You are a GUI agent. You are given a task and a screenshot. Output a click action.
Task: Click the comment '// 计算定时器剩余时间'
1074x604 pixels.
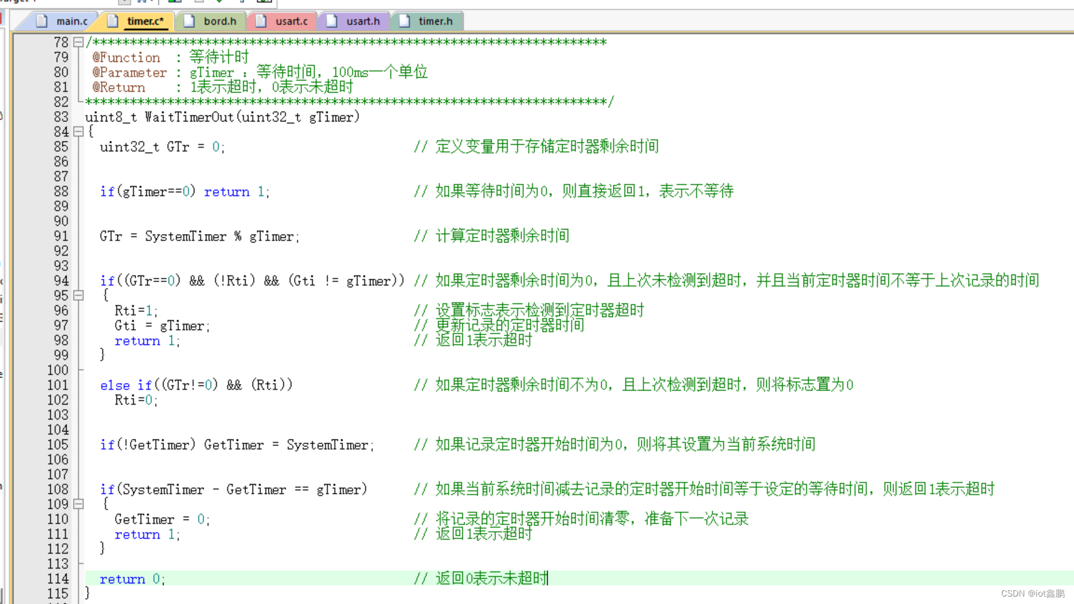[x=492, y=236]
